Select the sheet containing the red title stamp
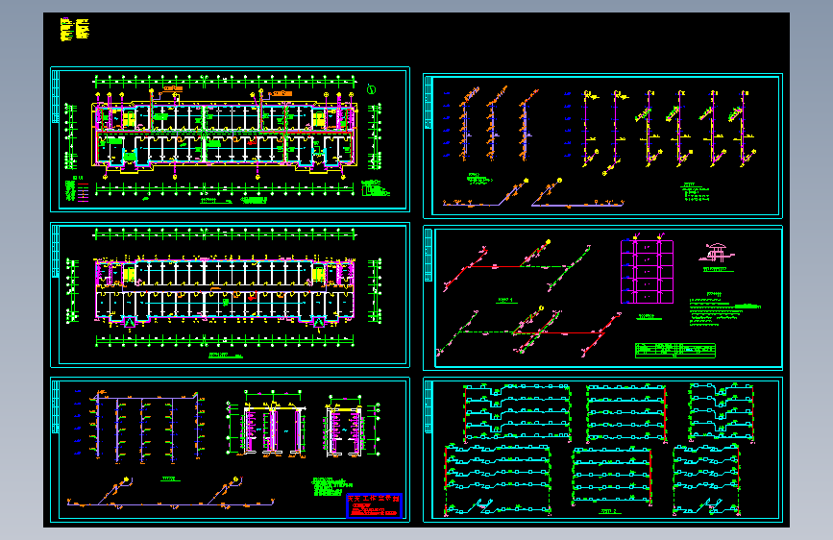833x540 pixels. click(230, 450)
